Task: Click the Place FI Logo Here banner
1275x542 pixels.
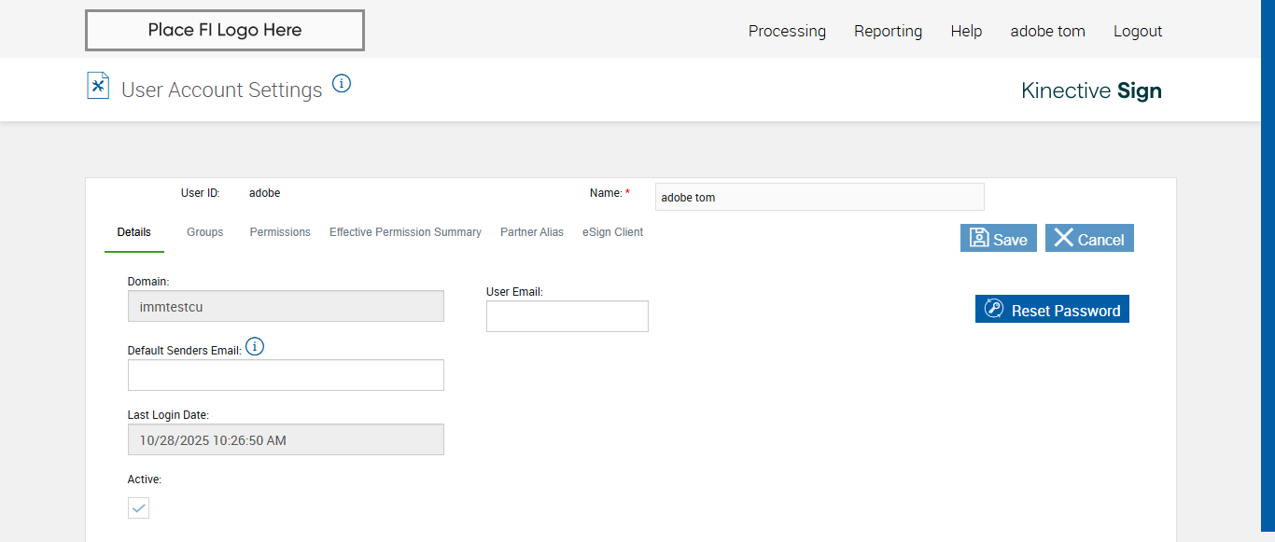Action: (225, 30)
